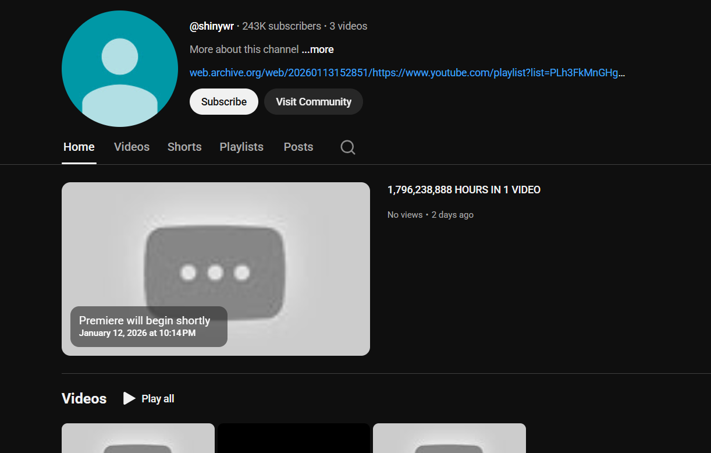Click the Play all triangle icon
This screenshot has height=453, width=711.
(129, 398)
